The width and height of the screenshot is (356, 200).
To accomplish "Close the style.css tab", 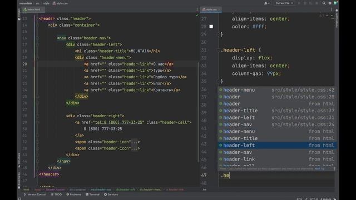I will pyautogui.click(x=219, y=9).
